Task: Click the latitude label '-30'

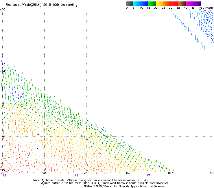Action: [3, 10]
